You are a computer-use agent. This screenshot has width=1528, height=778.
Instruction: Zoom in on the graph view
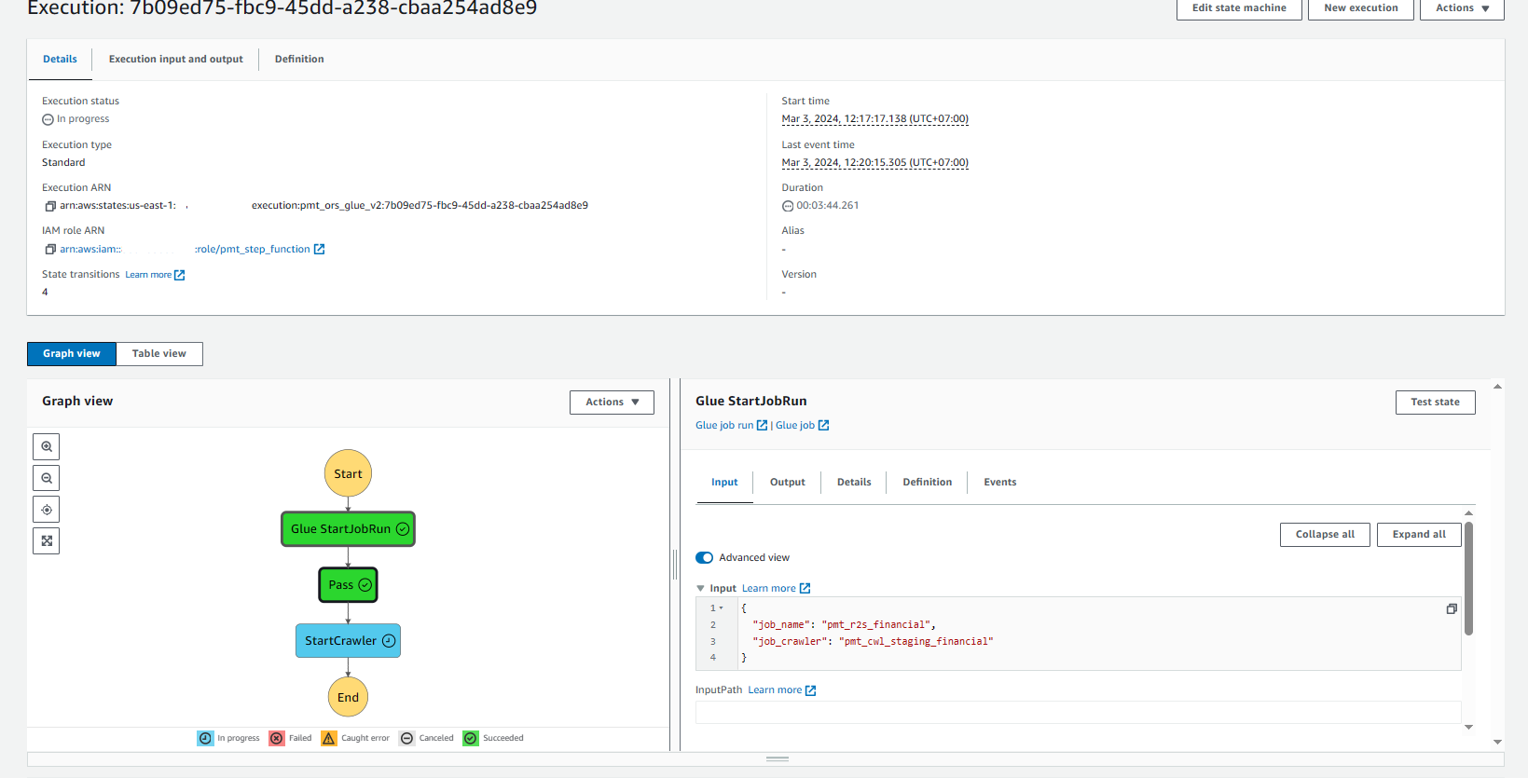coord(47,446)
